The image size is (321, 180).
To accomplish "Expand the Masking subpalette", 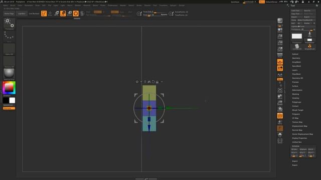I will click(295, 94).
